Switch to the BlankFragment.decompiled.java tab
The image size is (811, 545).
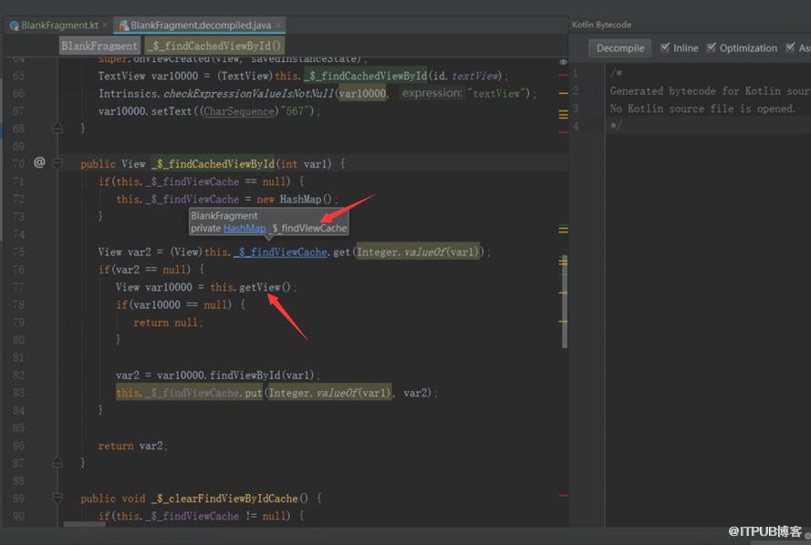click(x=200, y=26)
